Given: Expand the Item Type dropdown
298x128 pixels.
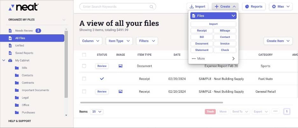Looking at the screenshot, I should pyautogui.click(x=119, y=41).
